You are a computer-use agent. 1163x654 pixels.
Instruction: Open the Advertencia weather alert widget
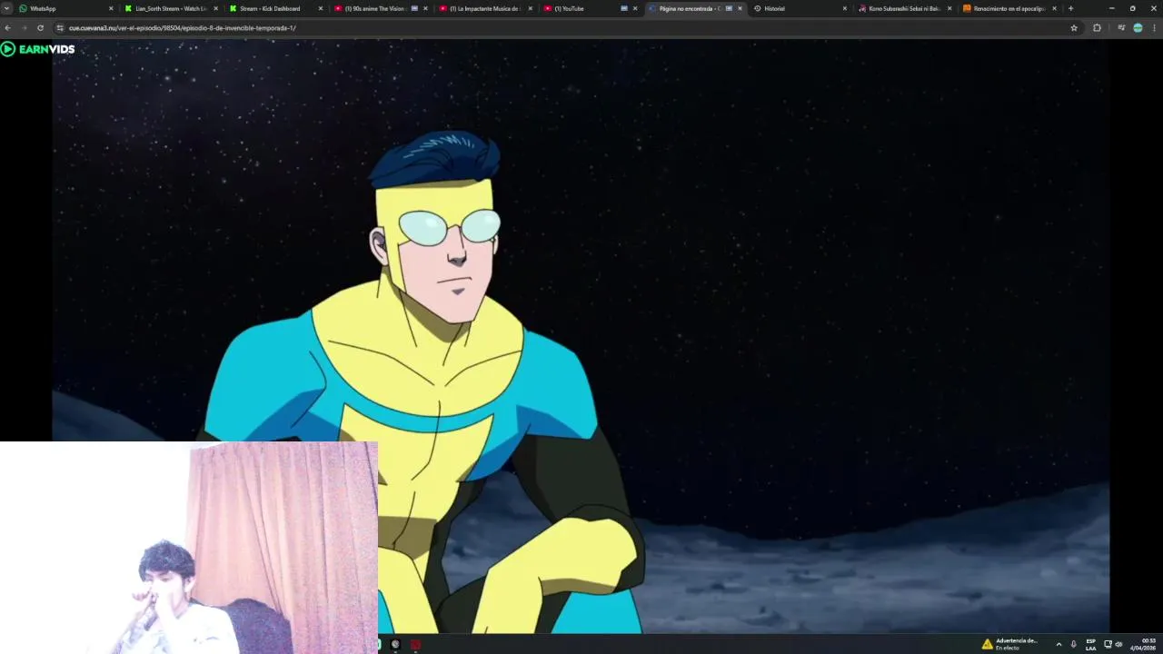pos(1009,644)
